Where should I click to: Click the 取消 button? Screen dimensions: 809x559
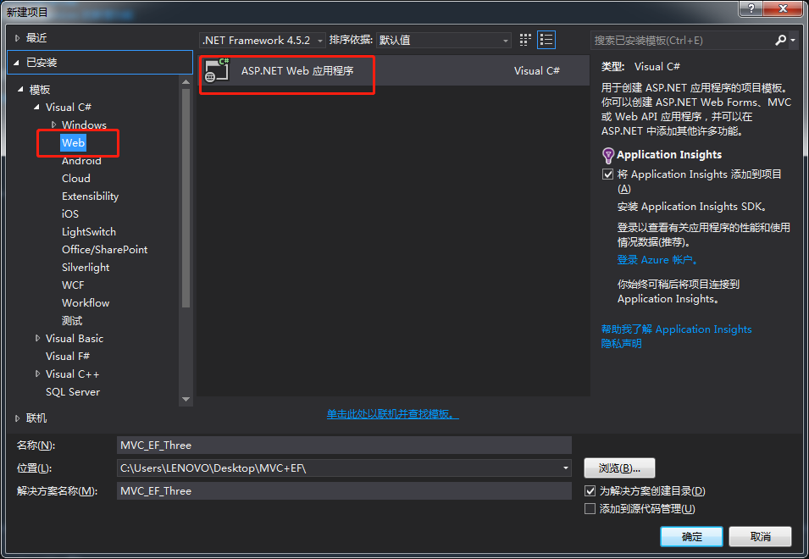click(760, 537)
